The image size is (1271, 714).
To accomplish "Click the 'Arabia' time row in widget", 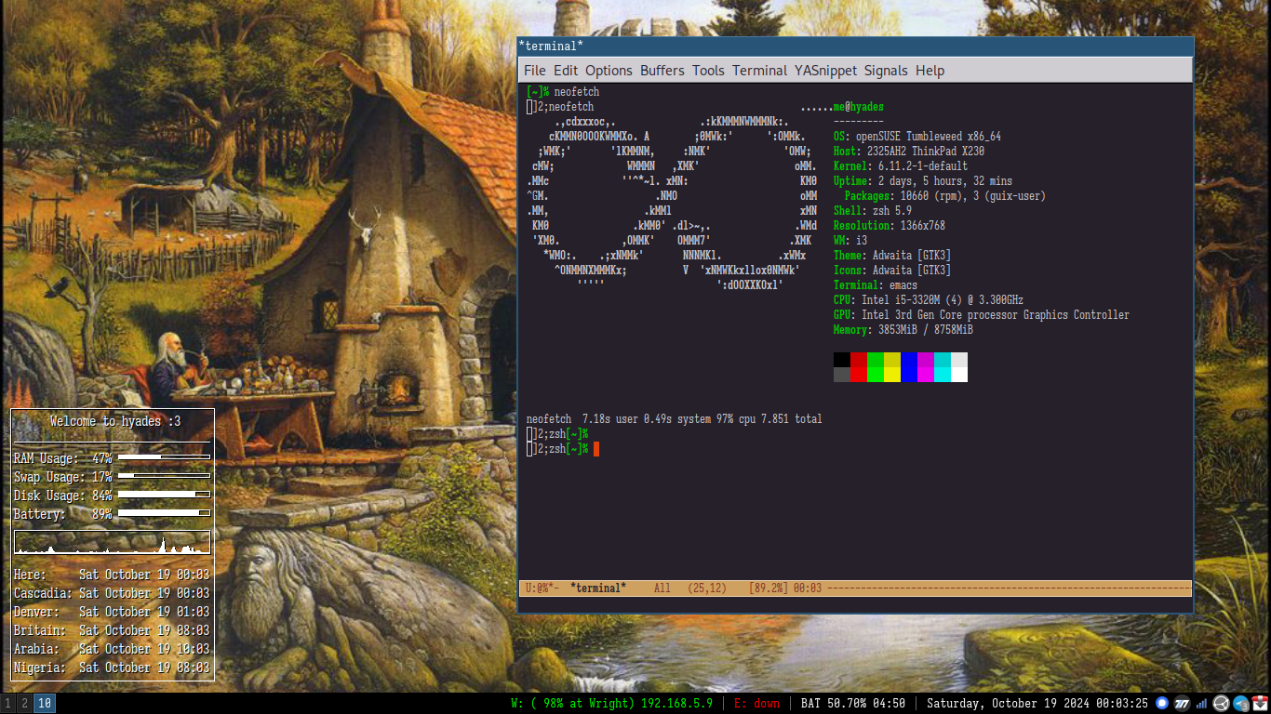I will tap(112, 649).
